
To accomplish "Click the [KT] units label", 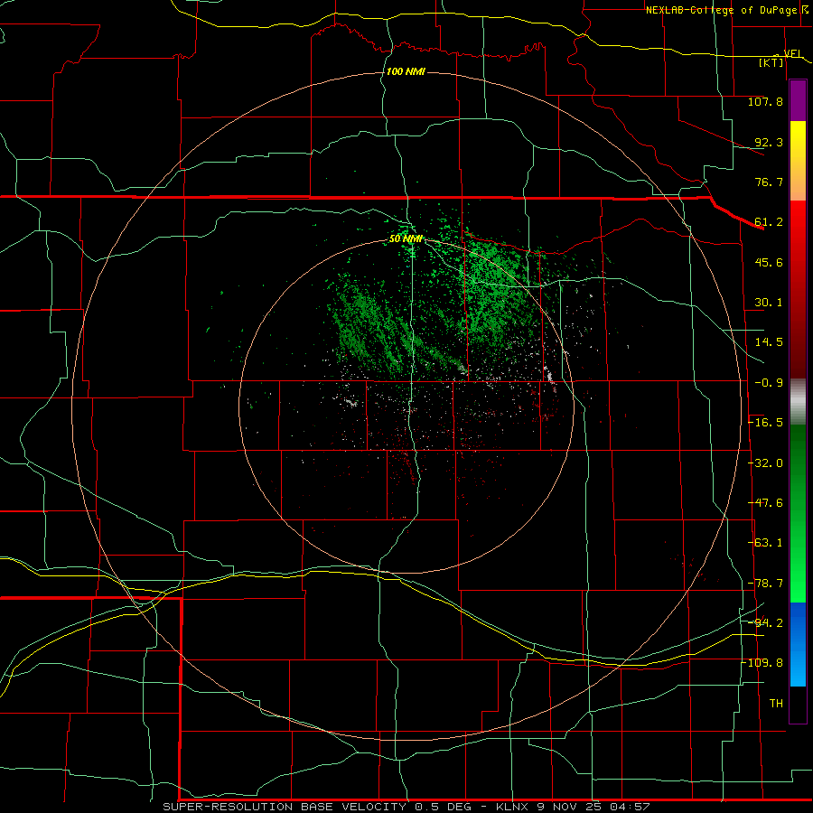I will coord(771,62).
